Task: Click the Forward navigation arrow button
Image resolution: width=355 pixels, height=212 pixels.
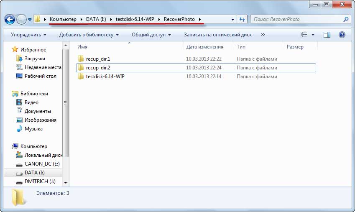Action: point(21,20)
